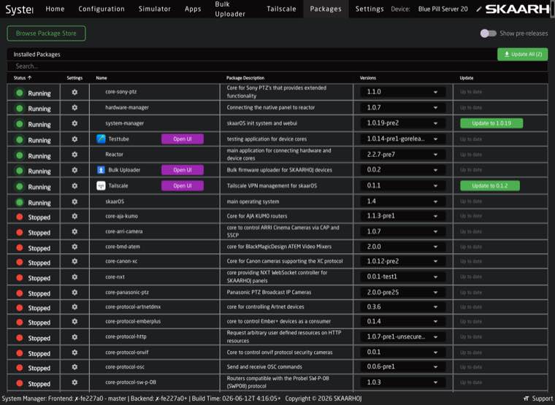
Task: Open settings gear for core-protocol-emberplus
Action: 74,321
